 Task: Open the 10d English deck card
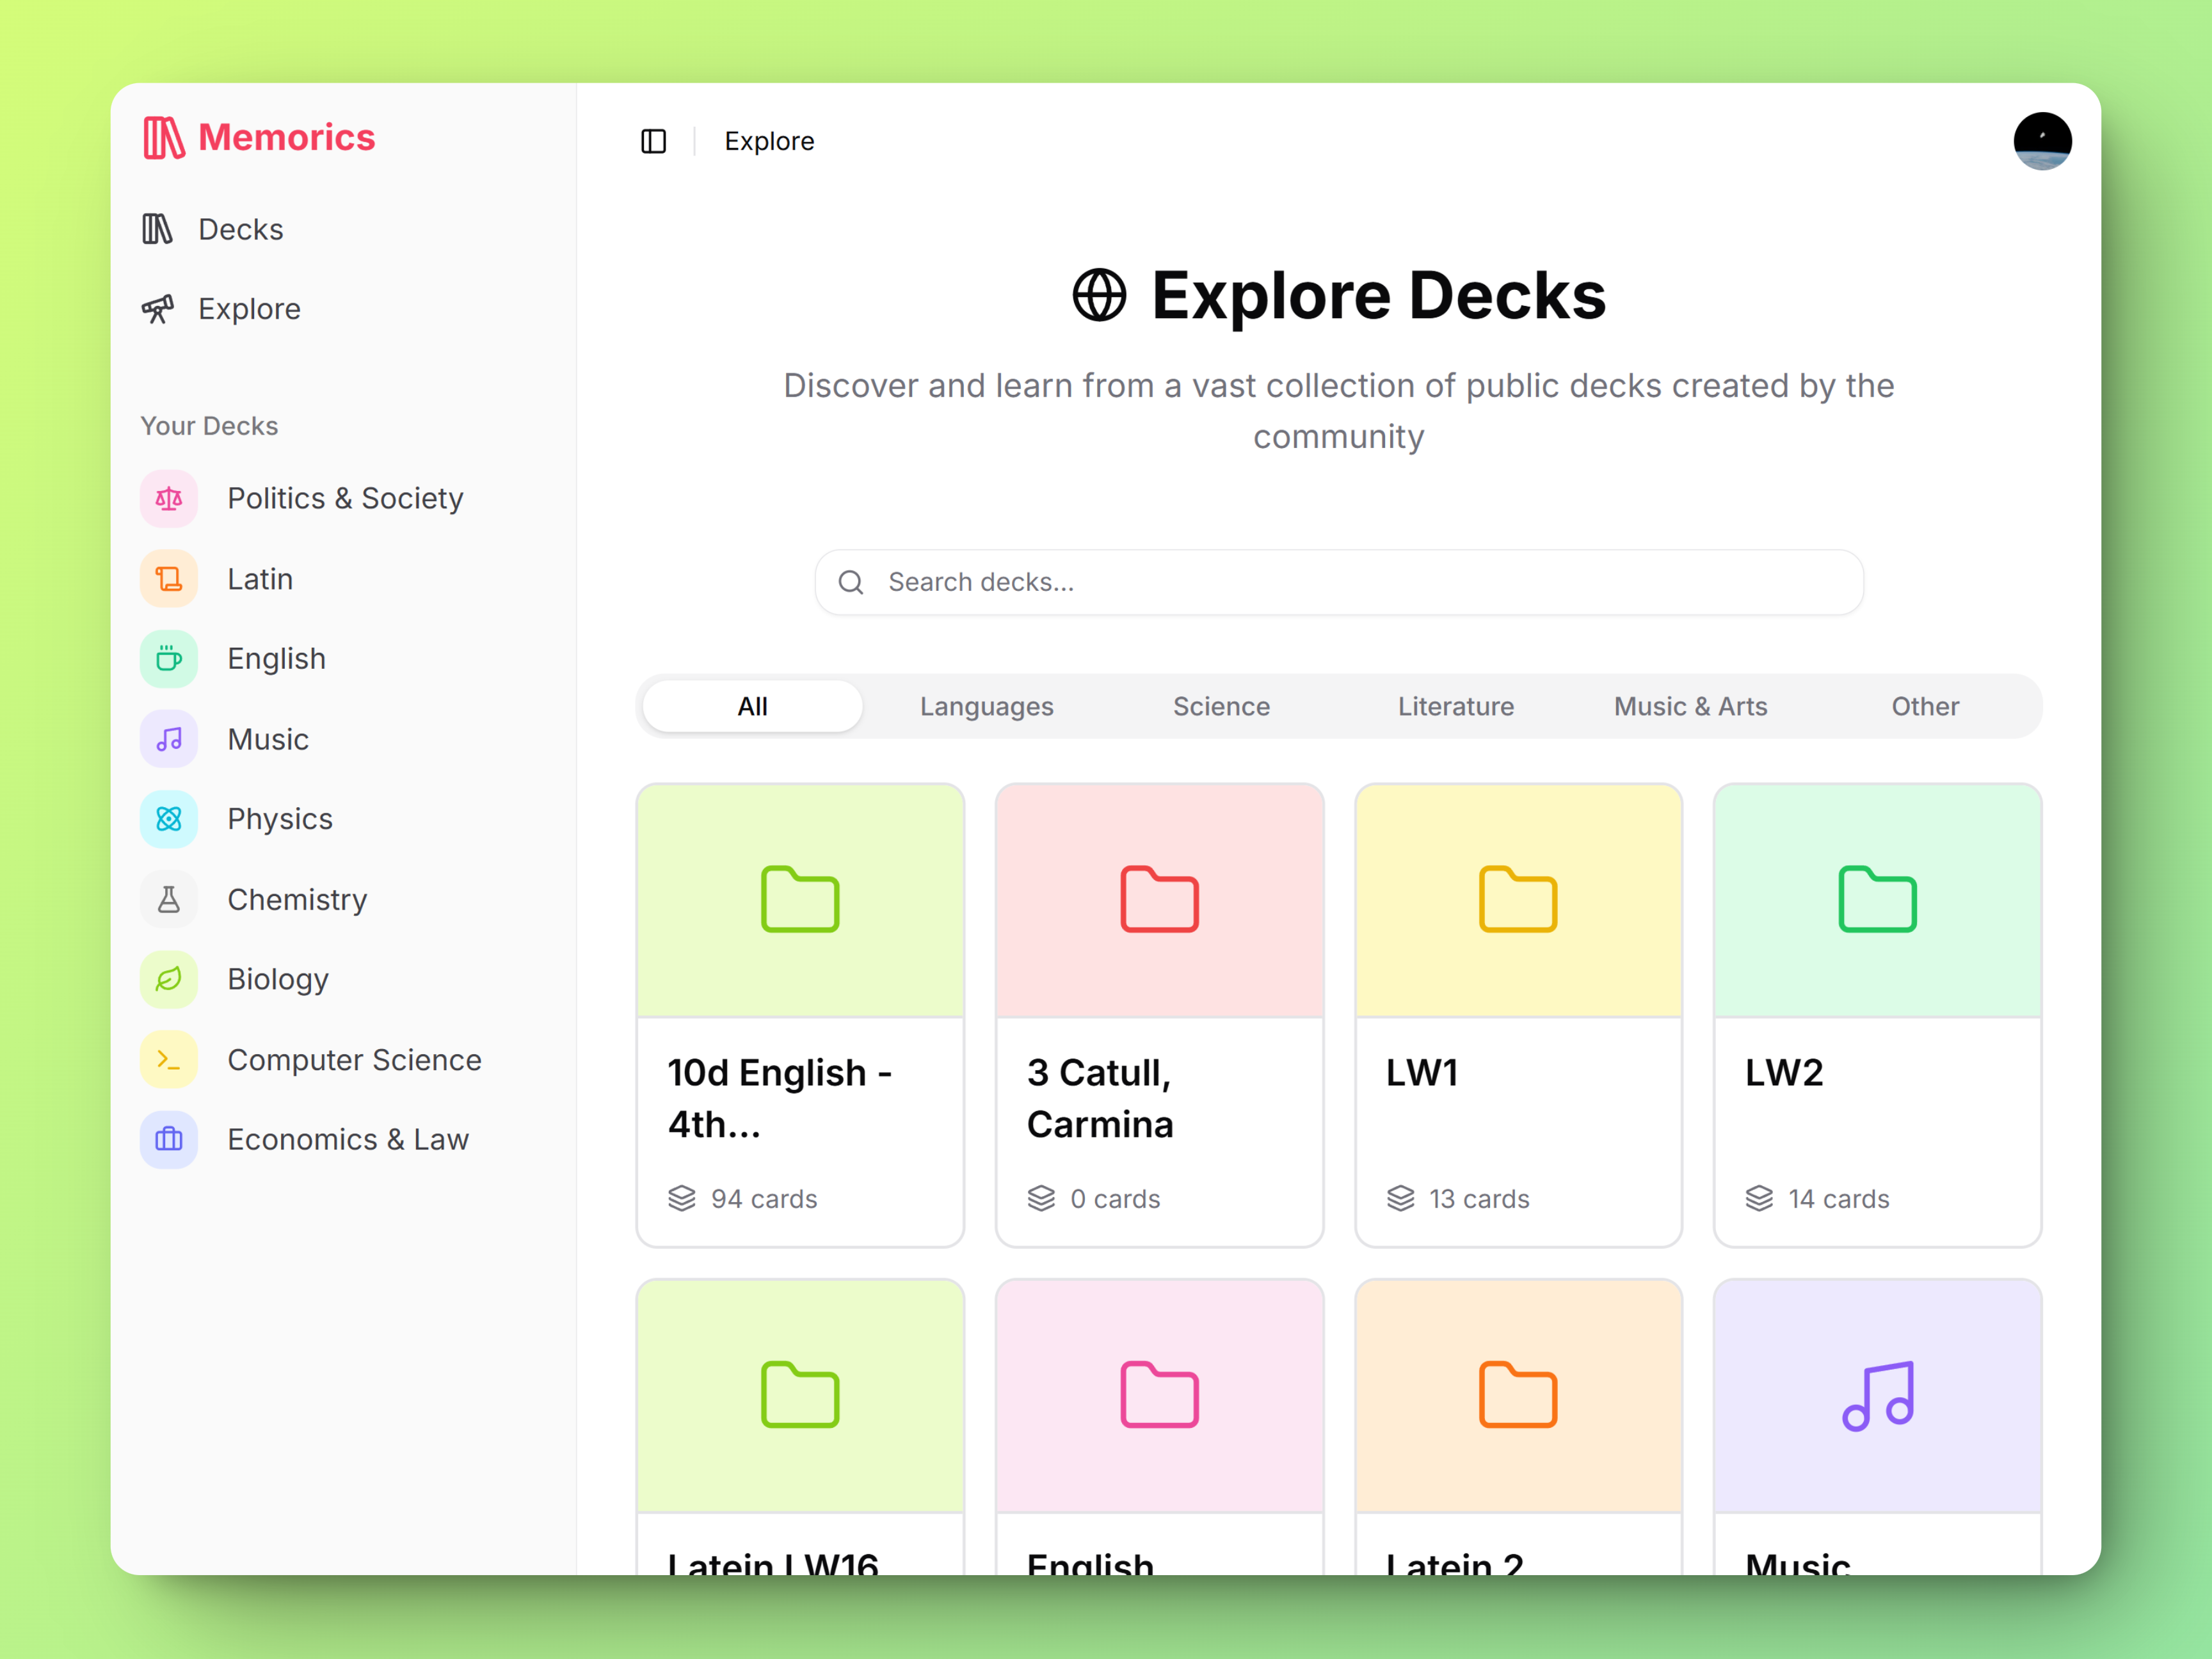[800, 1015]
